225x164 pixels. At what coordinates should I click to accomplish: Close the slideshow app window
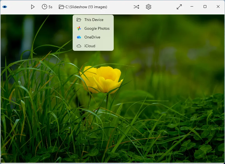(218, 7)
